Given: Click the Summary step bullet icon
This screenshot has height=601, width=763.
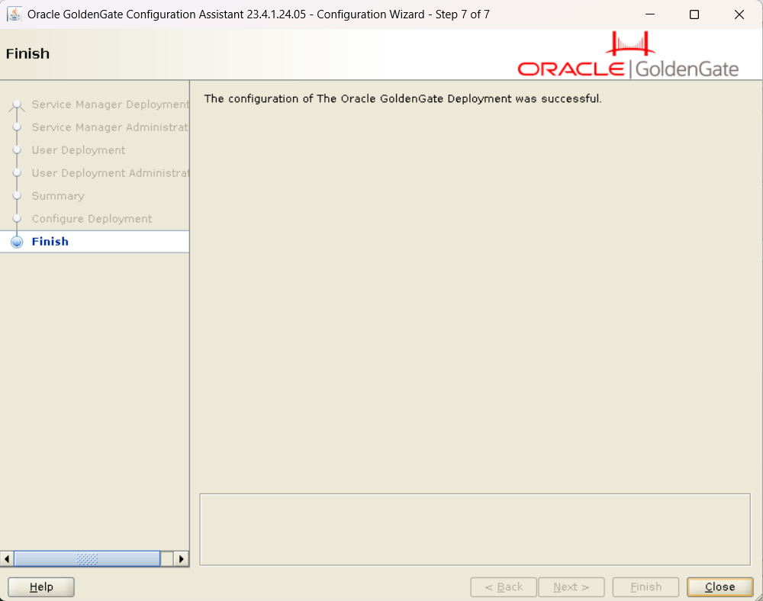Looking at the screenshot, I should (17, 196).
